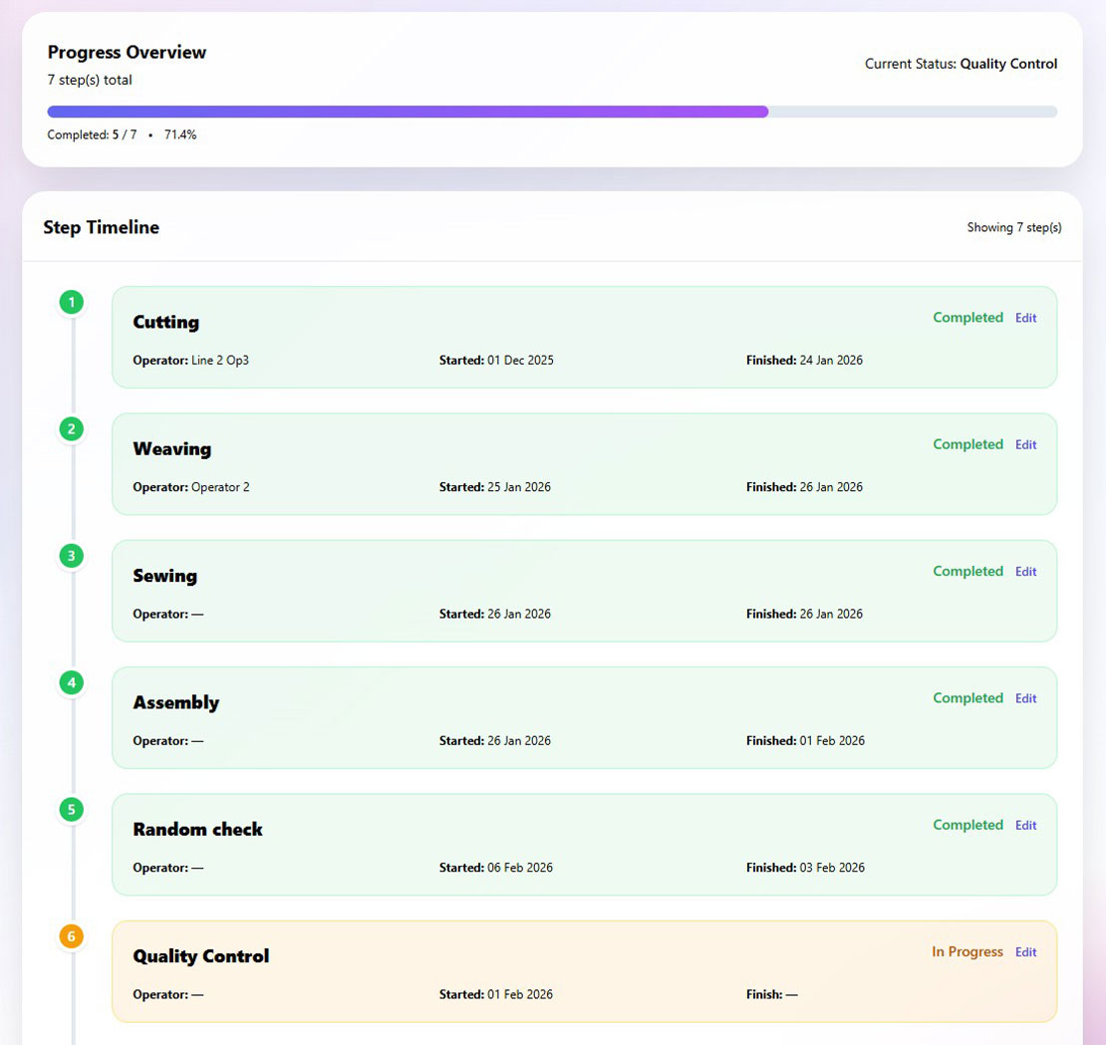Image resolution: width=1106 pixels, height=1045 pixels.
Task: Click step 5 marker for Random check
Action: pos(71,810)
